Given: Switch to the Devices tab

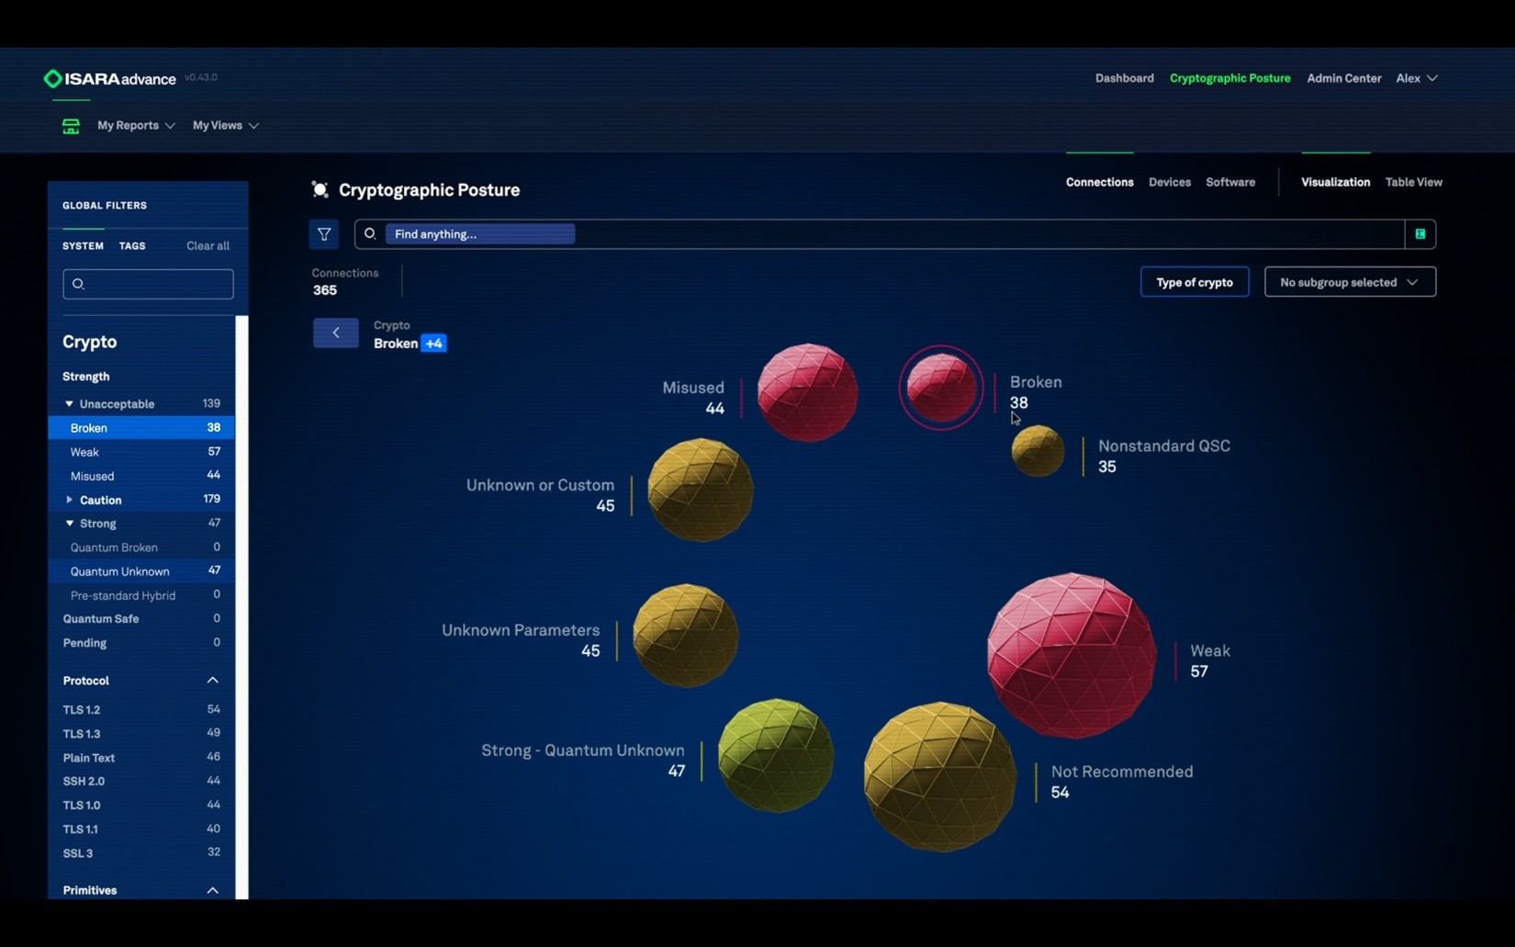Looking at the screenshot, I should pos(1169,182).
